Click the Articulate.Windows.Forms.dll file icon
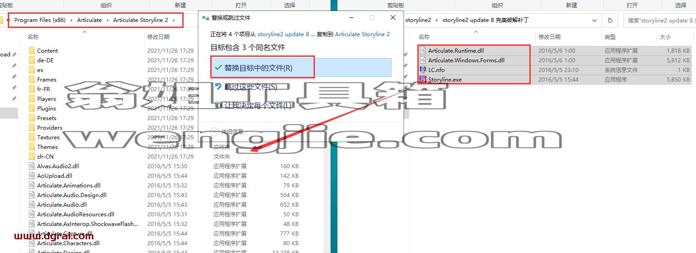 [423, 60]
